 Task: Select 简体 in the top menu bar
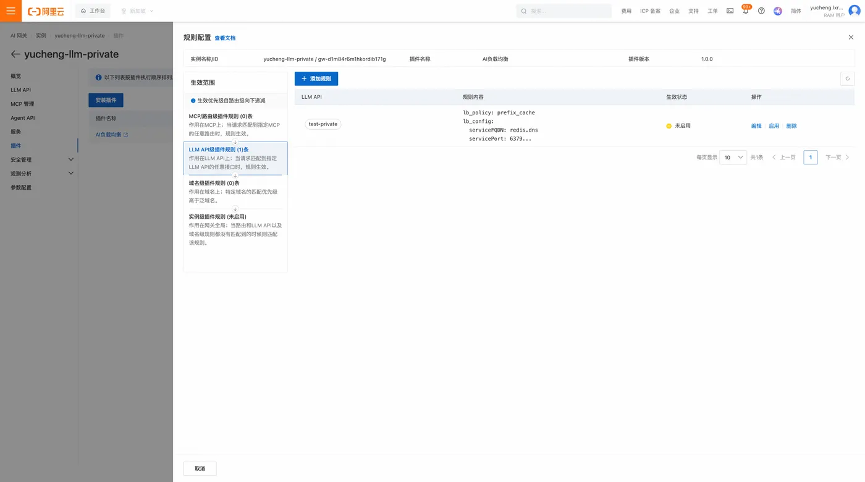[x=796, y=11]
